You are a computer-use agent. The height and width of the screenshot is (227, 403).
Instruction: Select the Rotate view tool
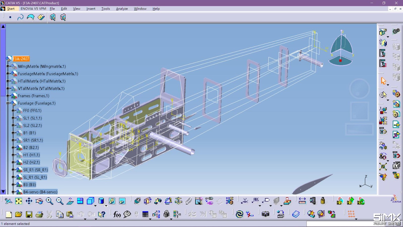point(39,201)
